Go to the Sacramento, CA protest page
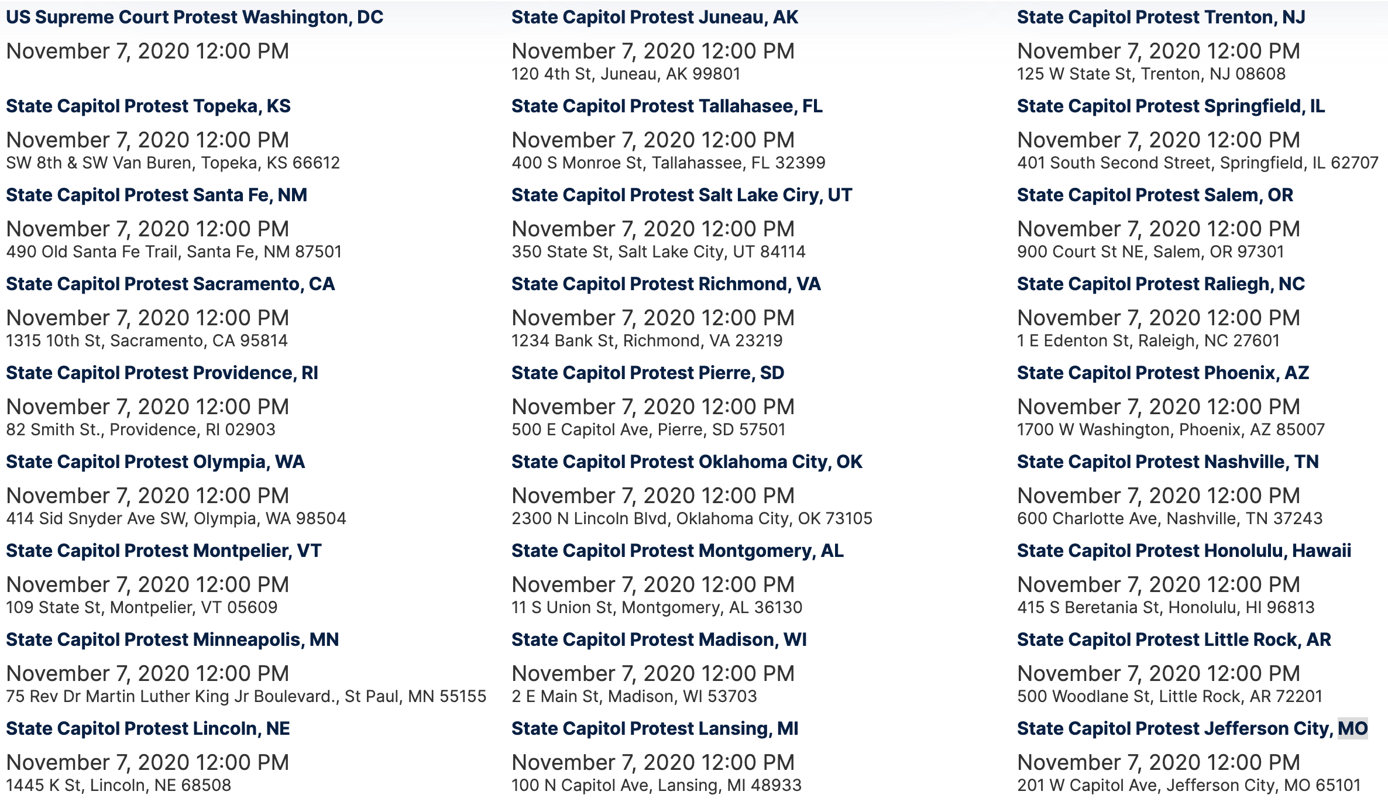 pyautogui.click(x=170, y=284)
